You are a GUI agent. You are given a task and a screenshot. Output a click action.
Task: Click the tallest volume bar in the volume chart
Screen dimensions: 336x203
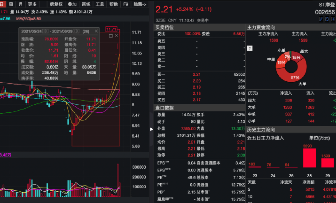pos(117,180)
